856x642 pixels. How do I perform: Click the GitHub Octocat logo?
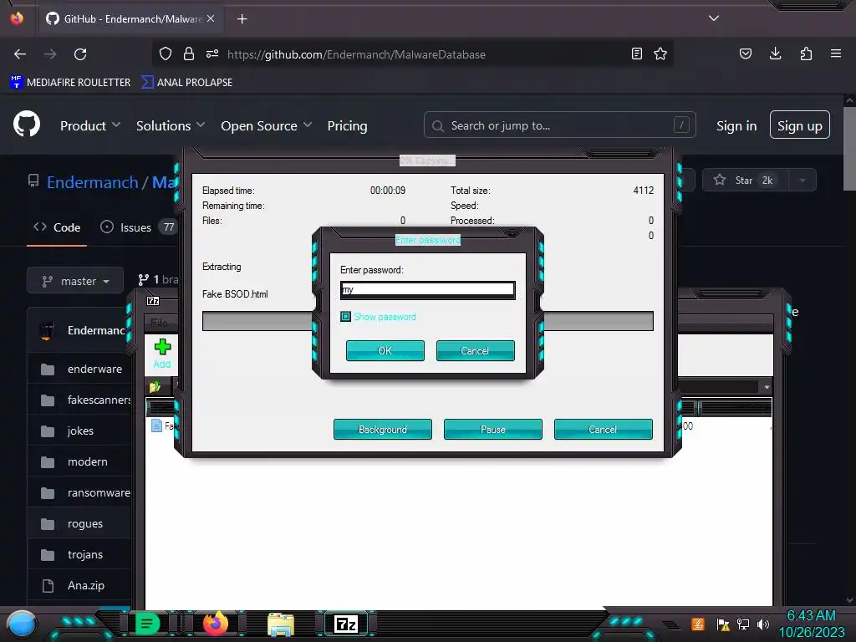click(x=27, y=125)
